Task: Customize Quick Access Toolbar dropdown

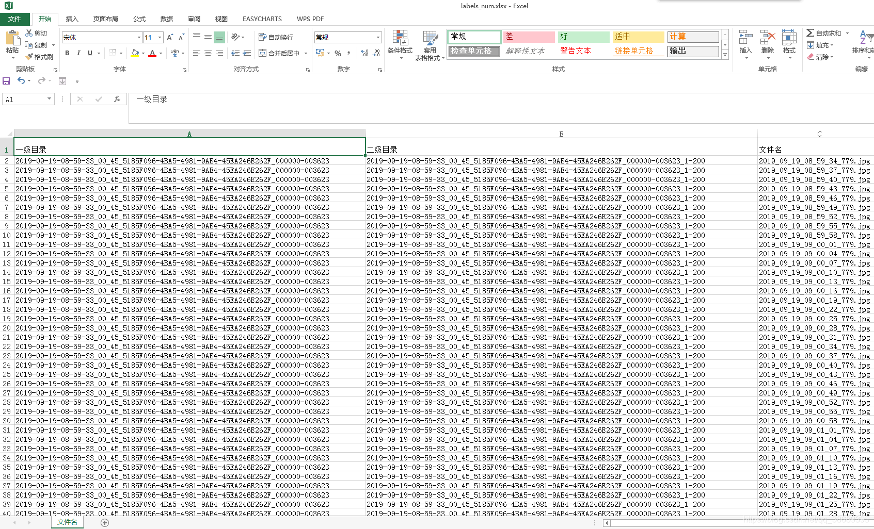Action: pyautogui.click(x=77, y=81)
